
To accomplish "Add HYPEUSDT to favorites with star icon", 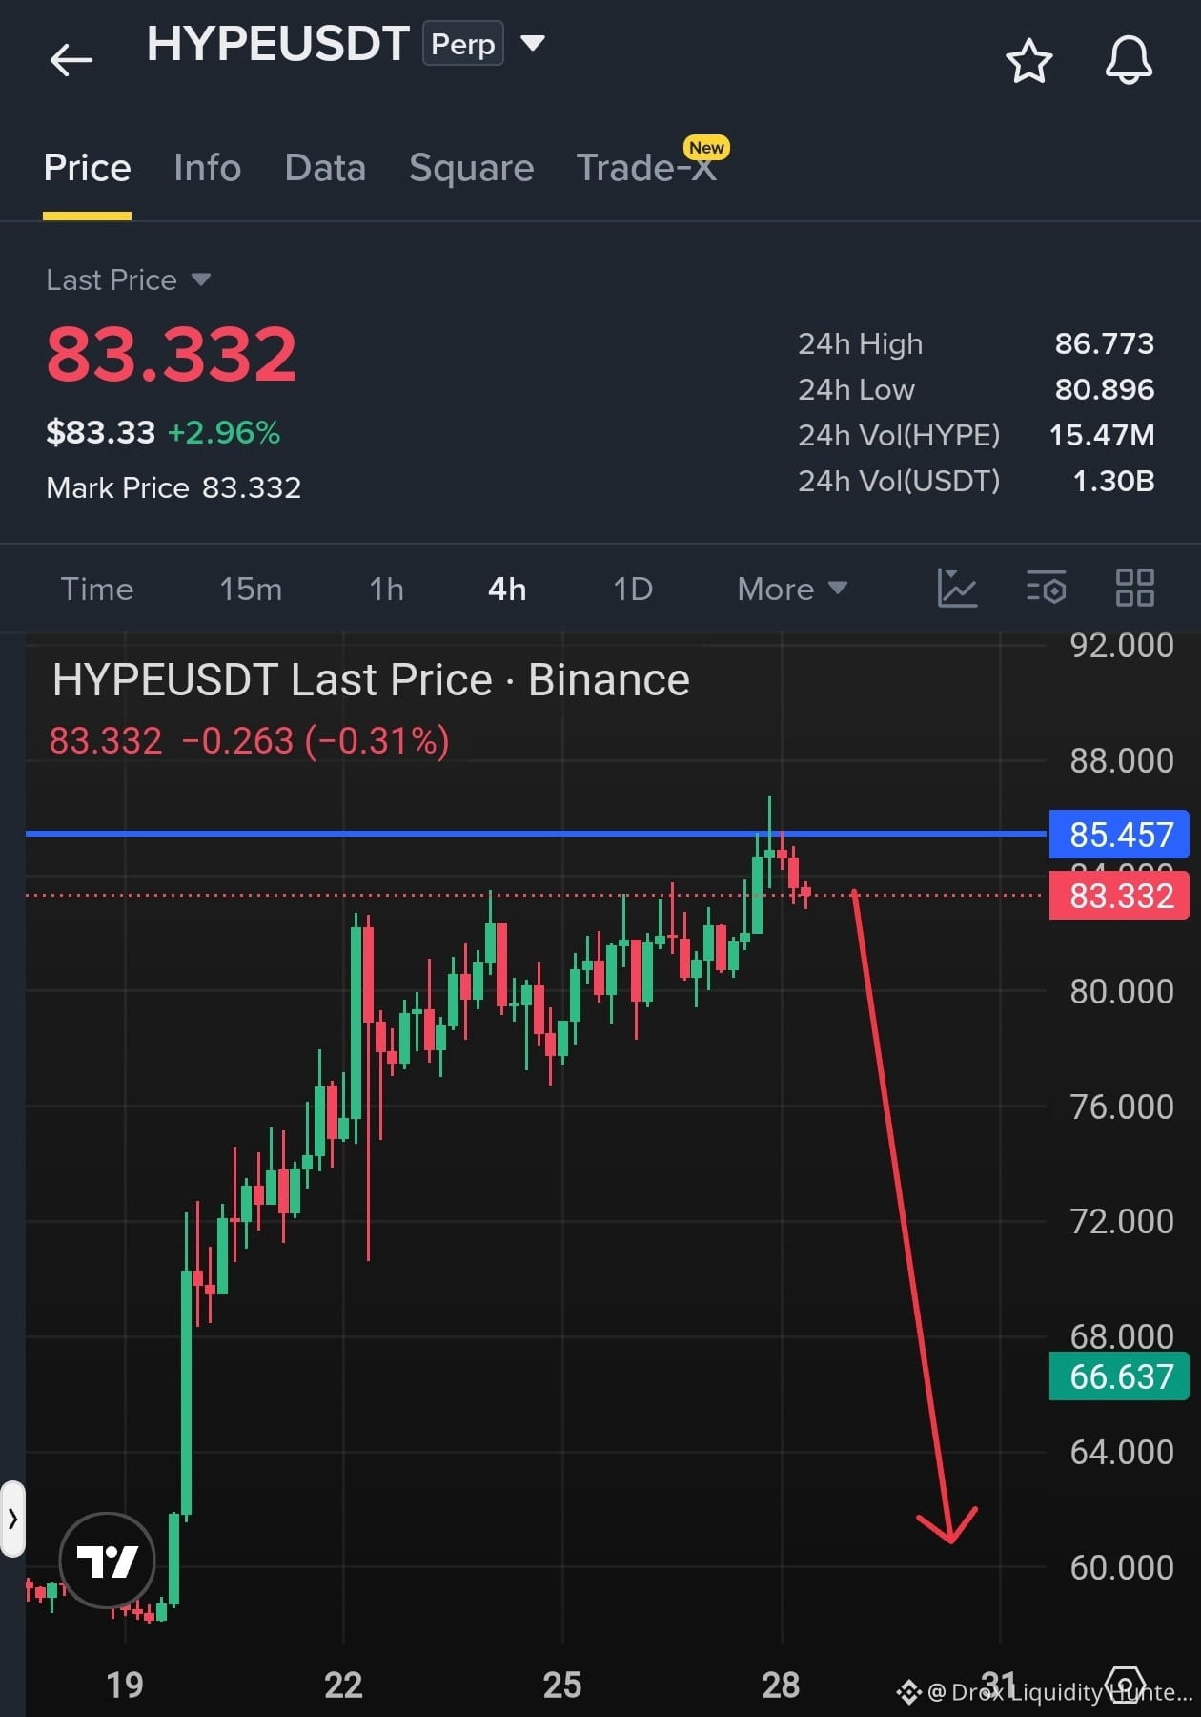I will pyautogui.click(x=1029, y=61).
